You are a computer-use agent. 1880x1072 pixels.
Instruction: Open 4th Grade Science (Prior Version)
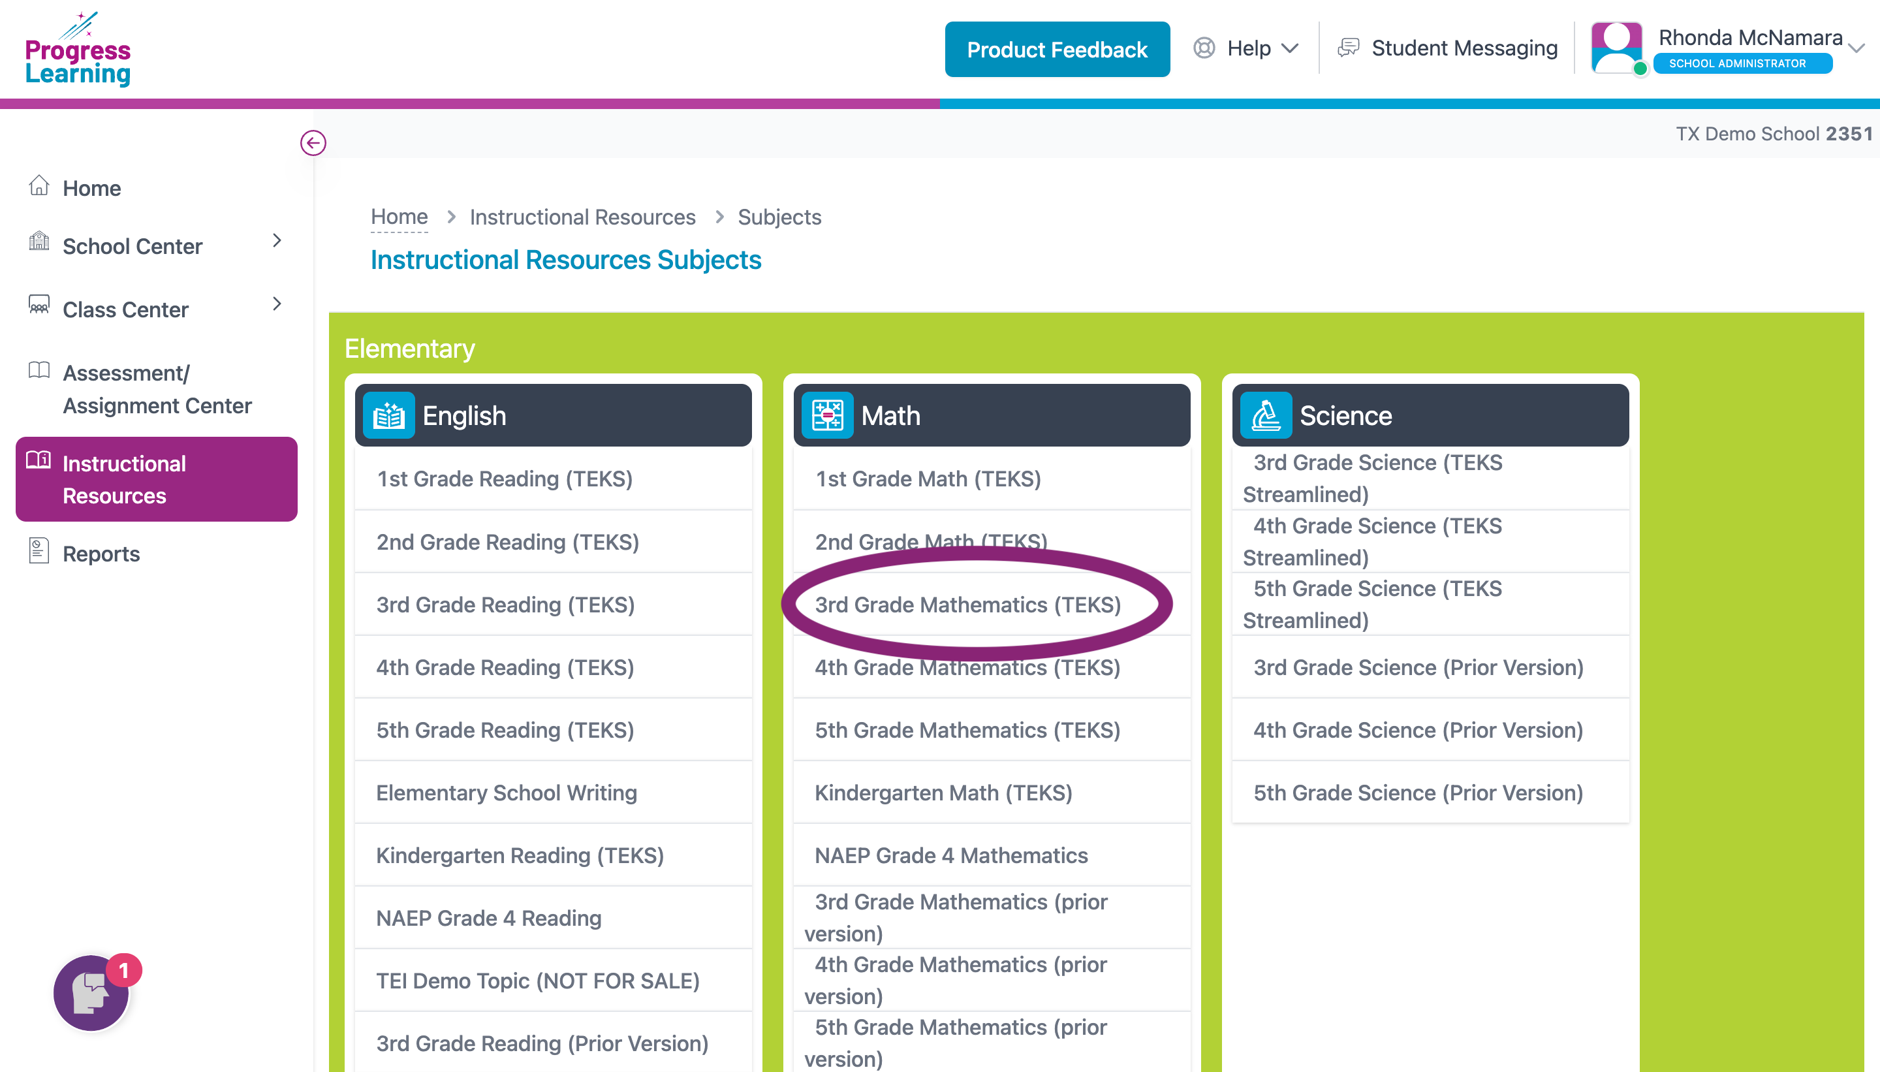pos(1430,730)
